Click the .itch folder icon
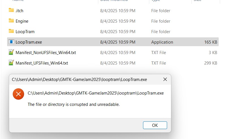The height and width of the screenshot is (139, 230). click(x=11, y=10)
